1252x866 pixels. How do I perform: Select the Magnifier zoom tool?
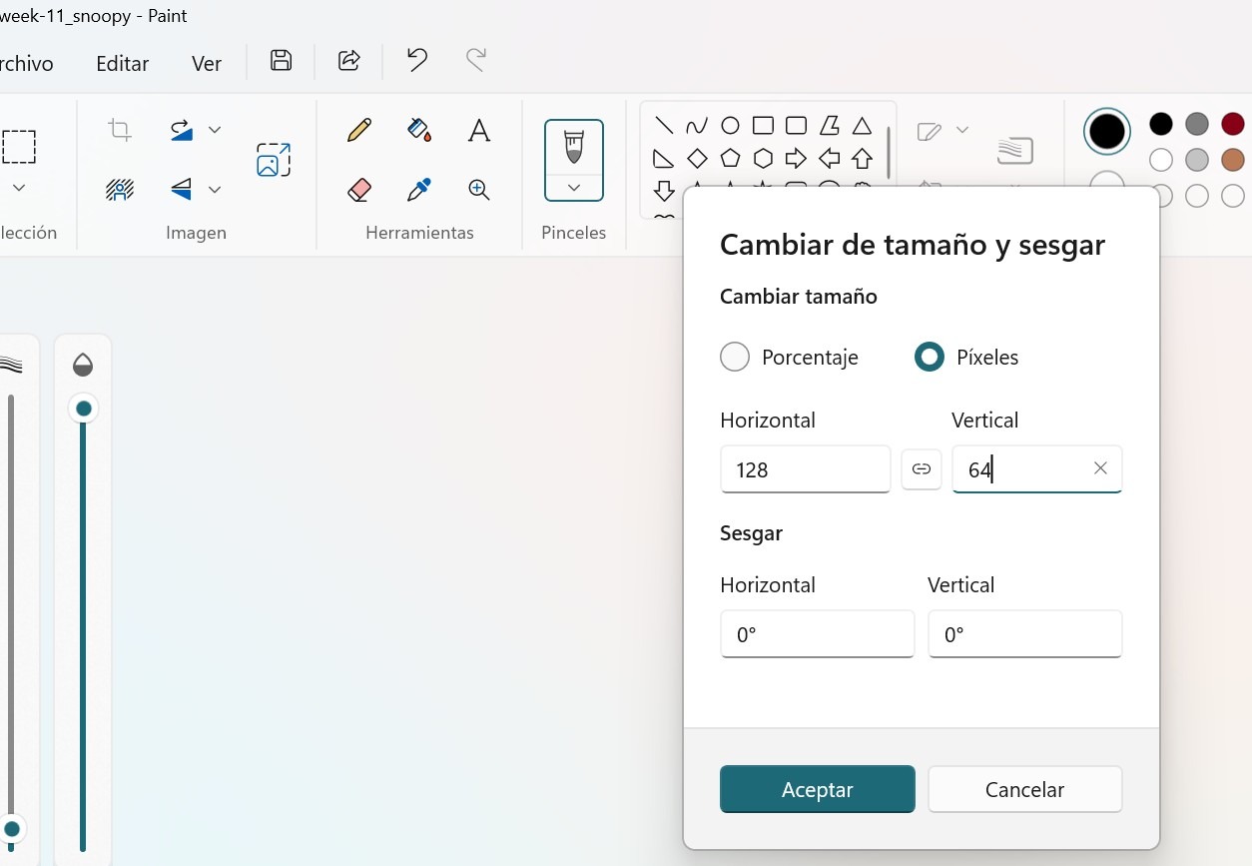(479, 189)
